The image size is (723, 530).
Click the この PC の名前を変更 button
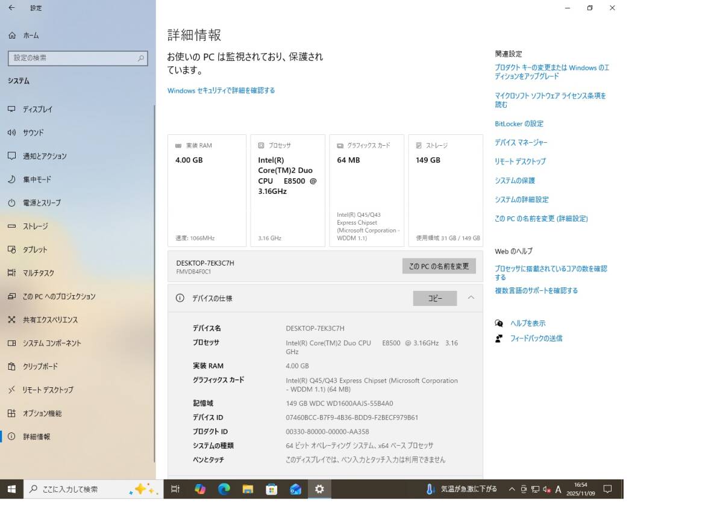pyautogui.click(x=439, y=266)
